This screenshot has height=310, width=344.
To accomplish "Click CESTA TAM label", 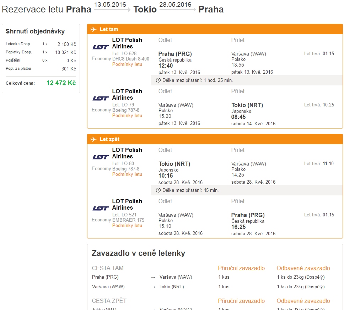I will point(108,268).
